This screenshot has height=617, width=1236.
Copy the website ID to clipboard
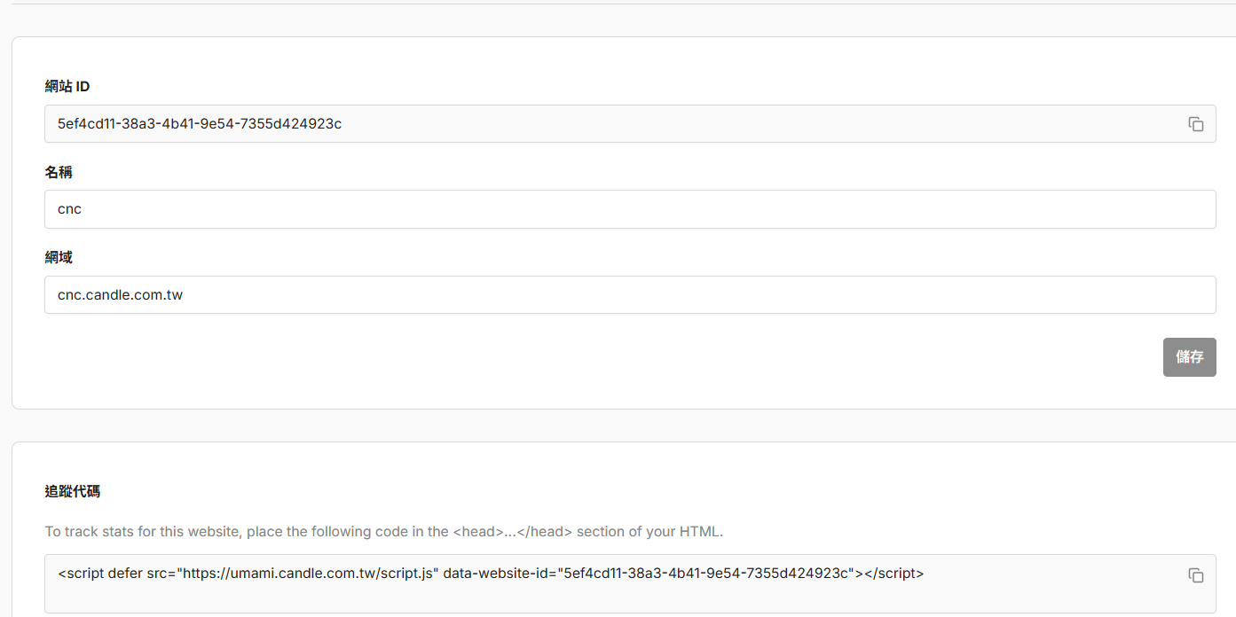click(1195, 124)
